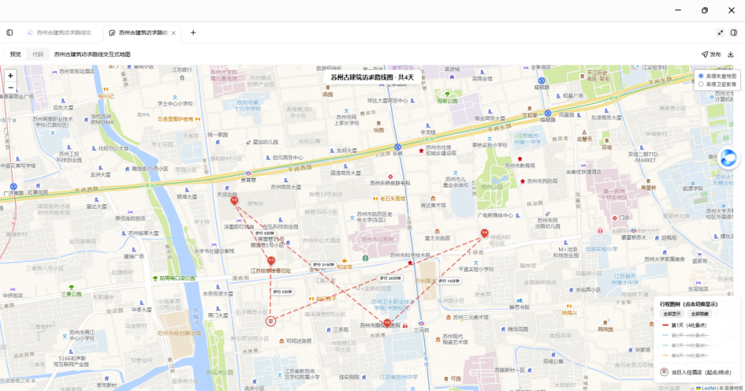Zoom out the map with minus control
The width and height of the screenshot is (745, 391).
[10, 88]
